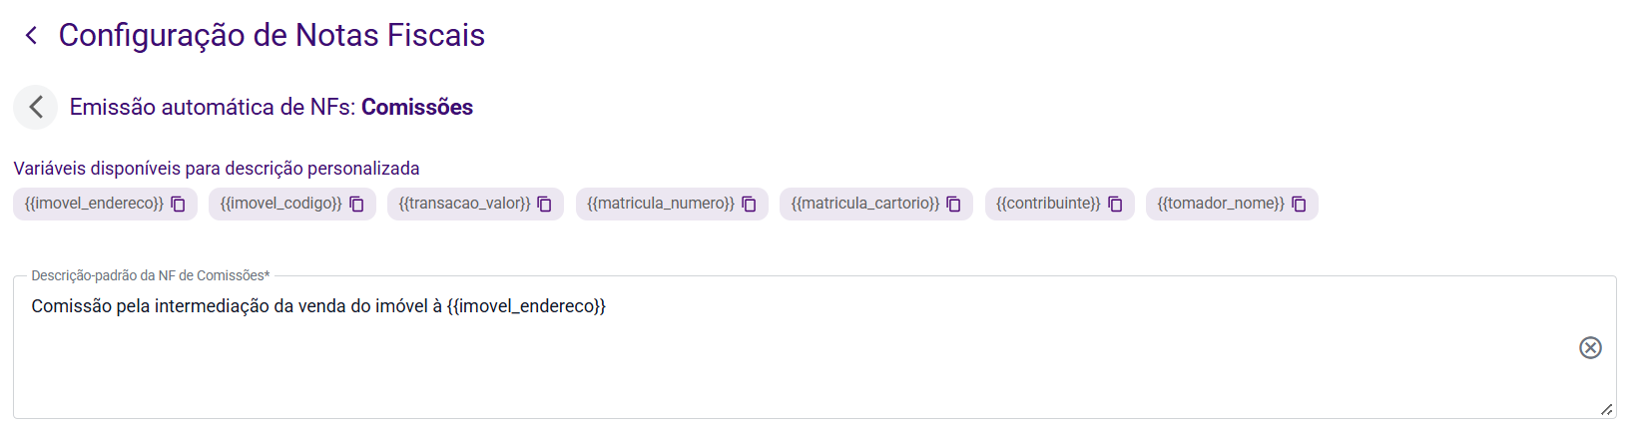Choose the {{transacao_valor}} variable chip
The image size is (1643, 440).
(x=464, y=204)
